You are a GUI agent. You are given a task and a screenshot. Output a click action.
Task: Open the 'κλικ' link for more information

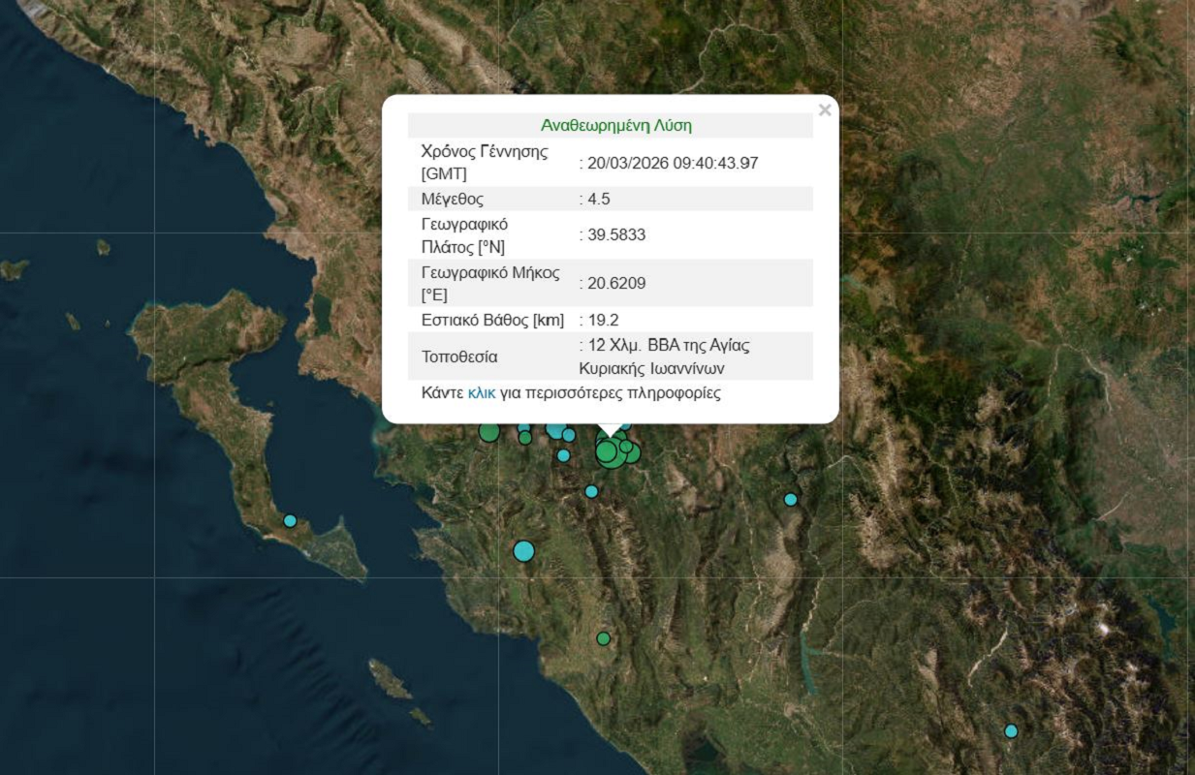(x=481, y=393)
